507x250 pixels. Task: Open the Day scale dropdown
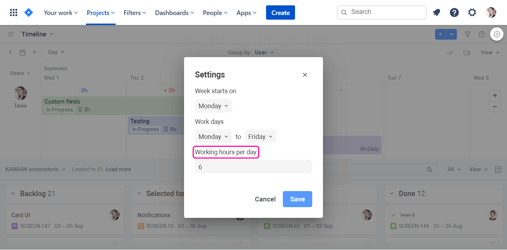coord(56,52)
